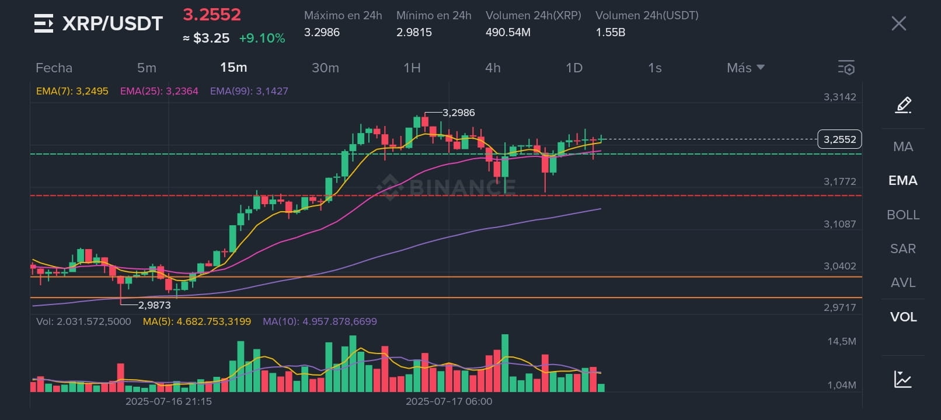Select the drawing pencil tool
Viewport: 941px width, 420px height.
(903, 105)
